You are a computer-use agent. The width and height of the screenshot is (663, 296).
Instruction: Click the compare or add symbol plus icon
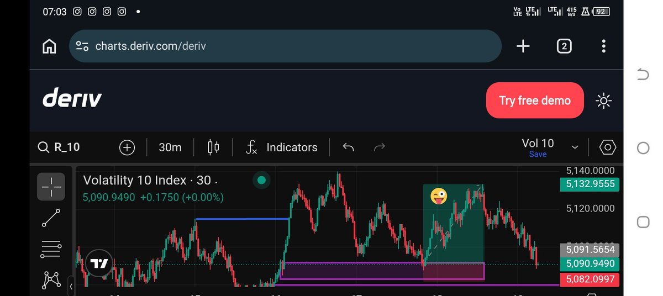tap(127, 147)
